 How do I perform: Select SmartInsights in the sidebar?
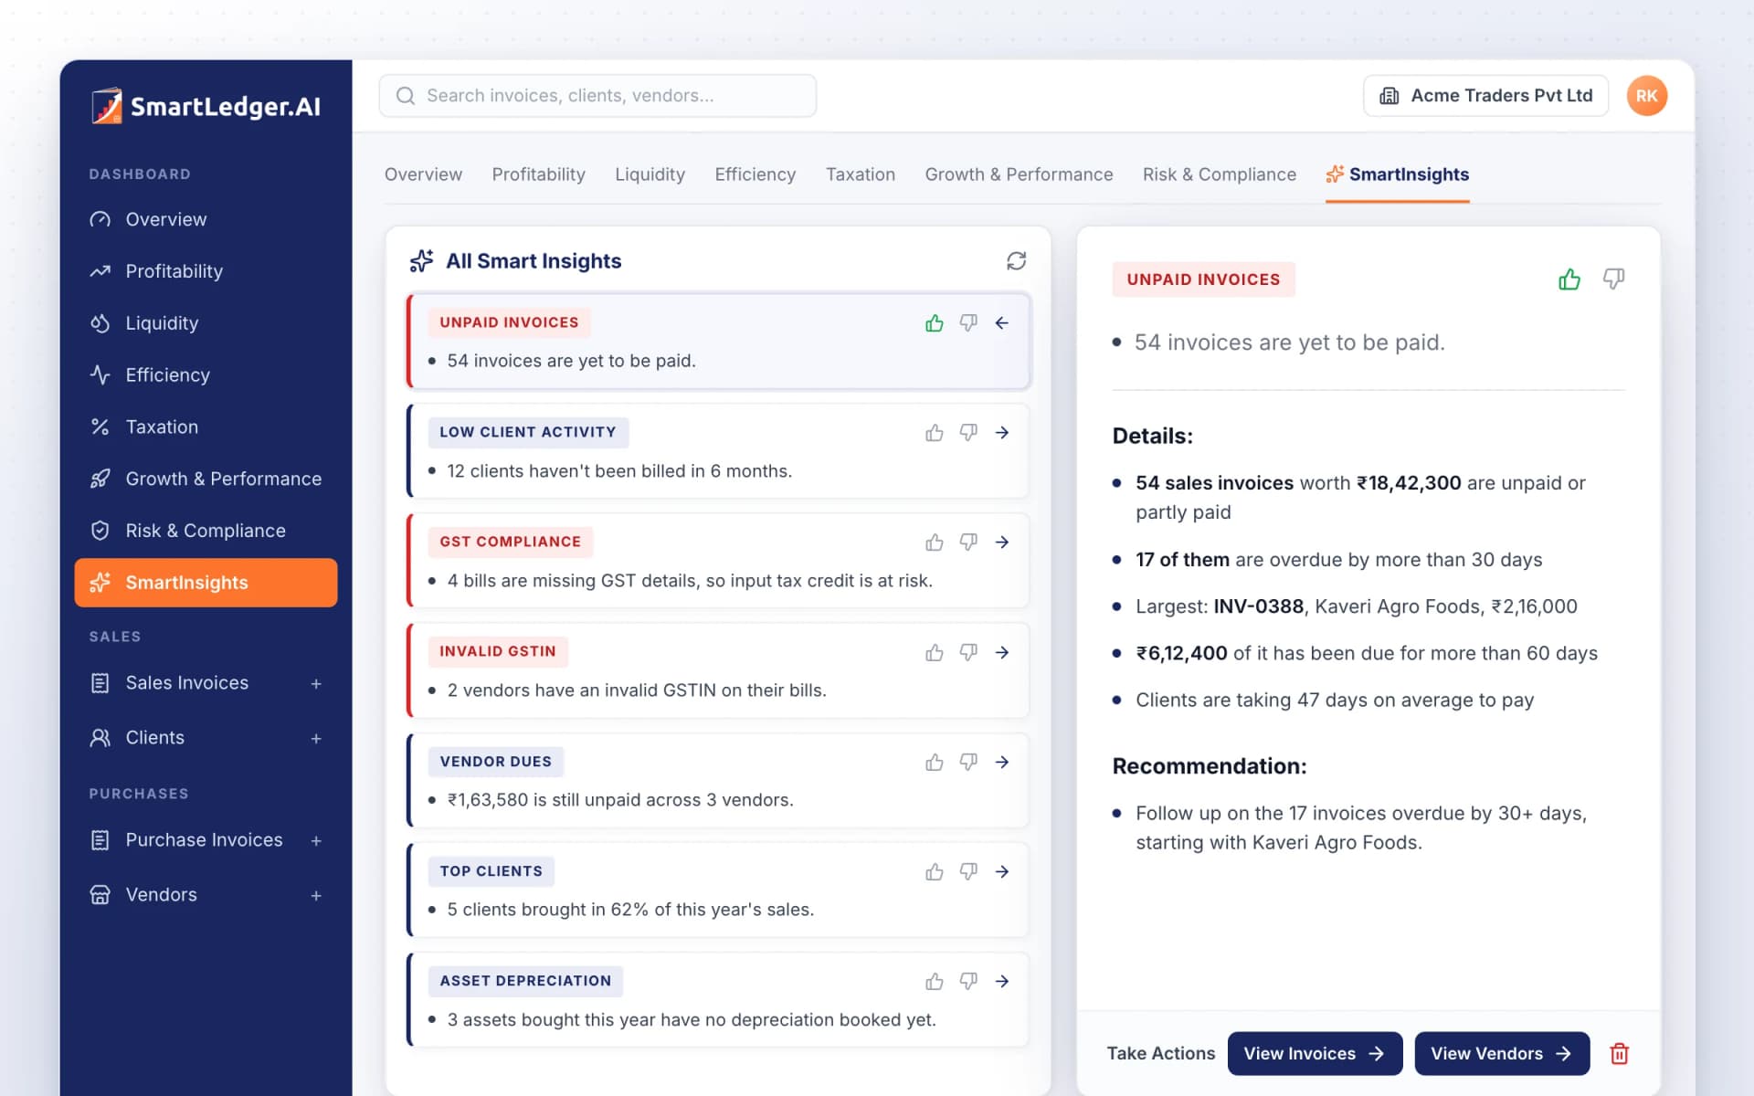(x=206, y=583)
